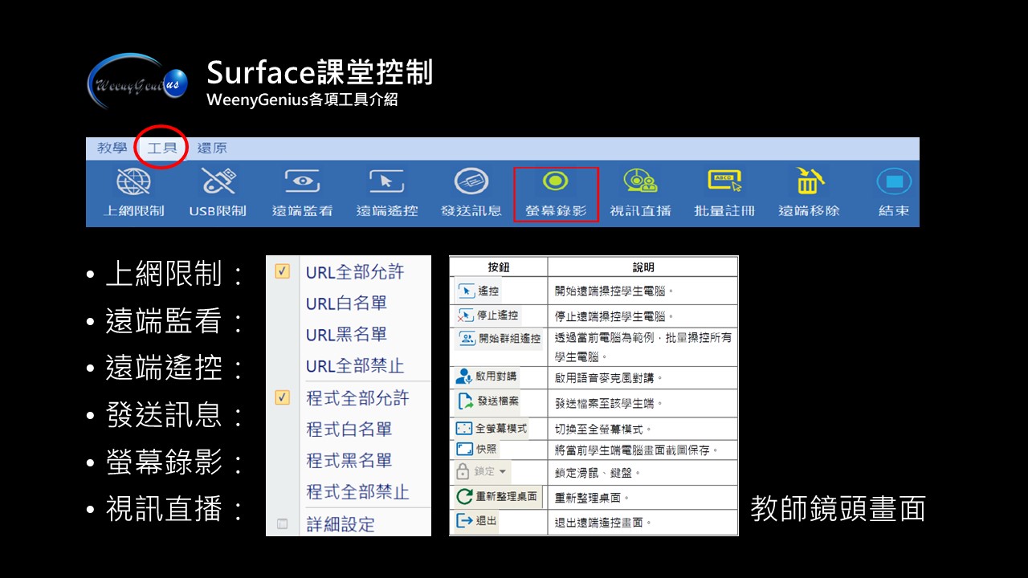1028x578 pixels.
Task: Choose 程式黑名單 from the menu
Action: coord(349,461)
